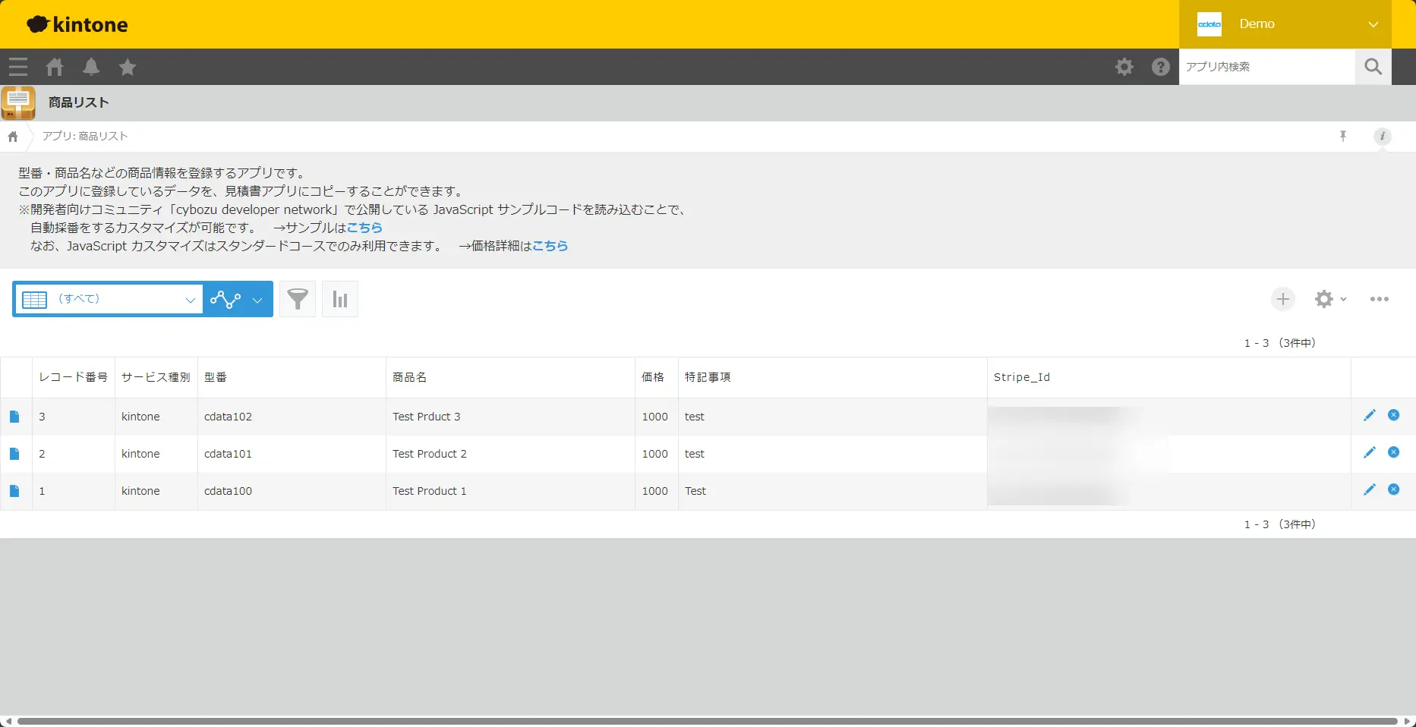Viewport: 1416px width, 727px height.
Task: Open the hamburger navigation menu
Action: (18, 67)
